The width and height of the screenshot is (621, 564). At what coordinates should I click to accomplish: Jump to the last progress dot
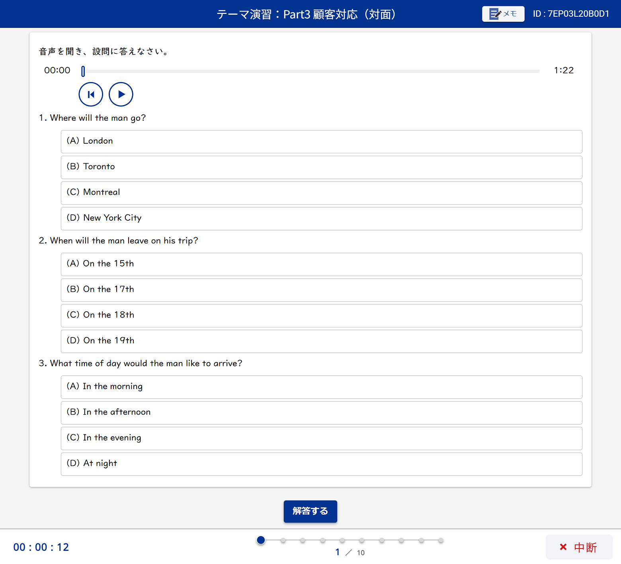click(x=441, y=540)
